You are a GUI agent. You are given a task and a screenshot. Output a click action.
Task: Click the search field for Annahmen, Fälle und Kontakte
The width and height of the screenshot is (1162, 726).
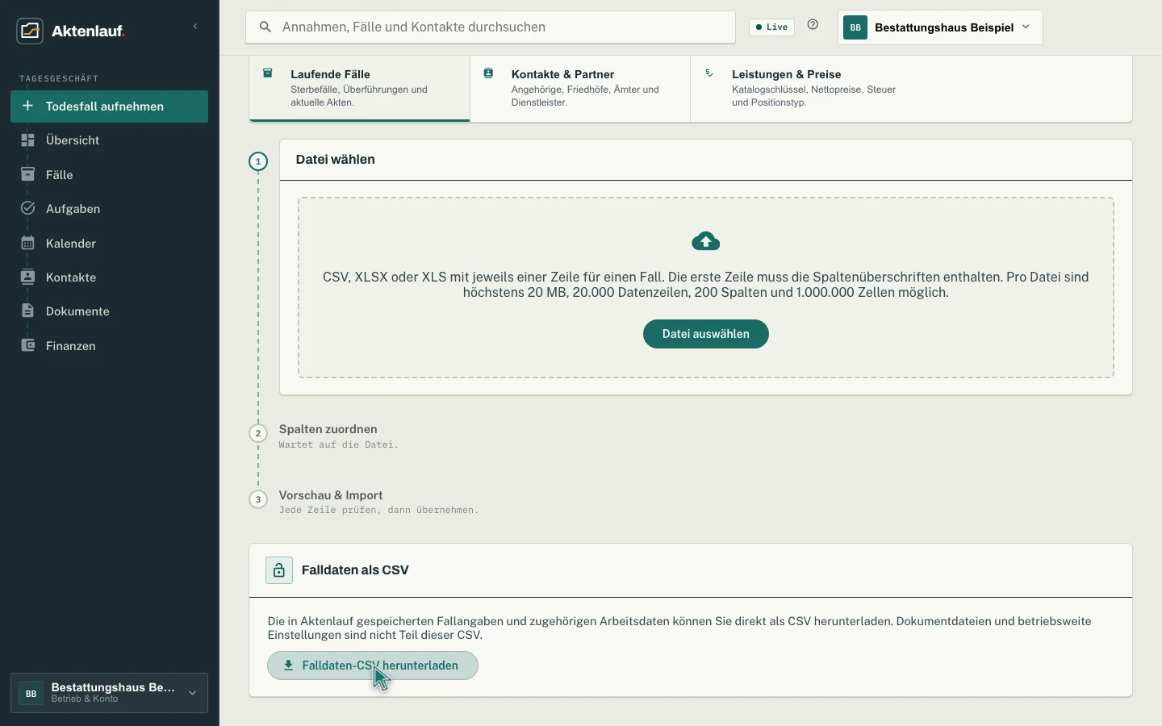click(x=491, y=27)
